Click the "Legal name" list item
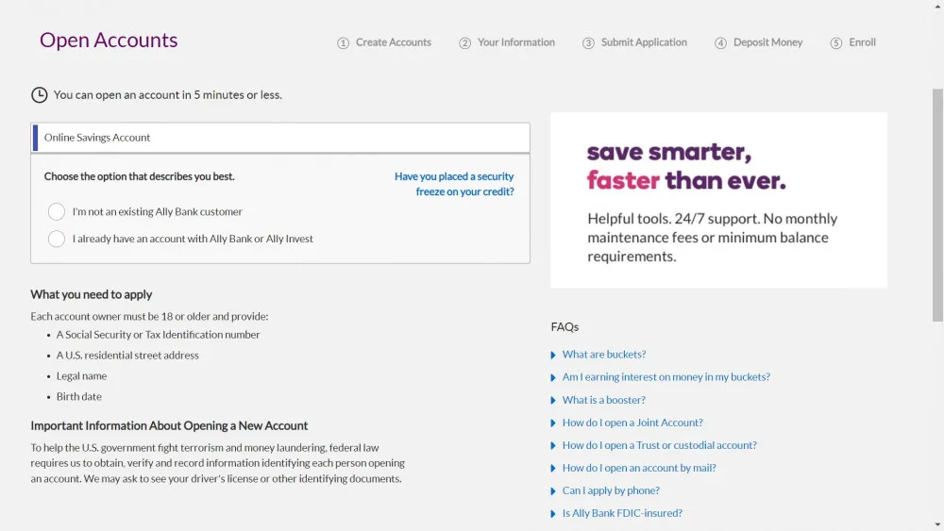 [x=81, y=375]
